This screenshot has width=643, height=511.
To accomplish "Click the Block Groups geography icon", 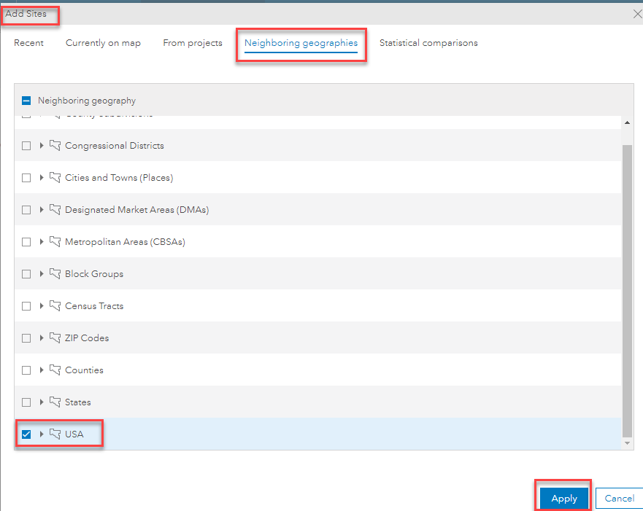I will point(55,273).
